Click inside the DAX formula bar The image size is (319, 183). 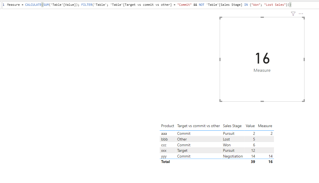point(160,5)
